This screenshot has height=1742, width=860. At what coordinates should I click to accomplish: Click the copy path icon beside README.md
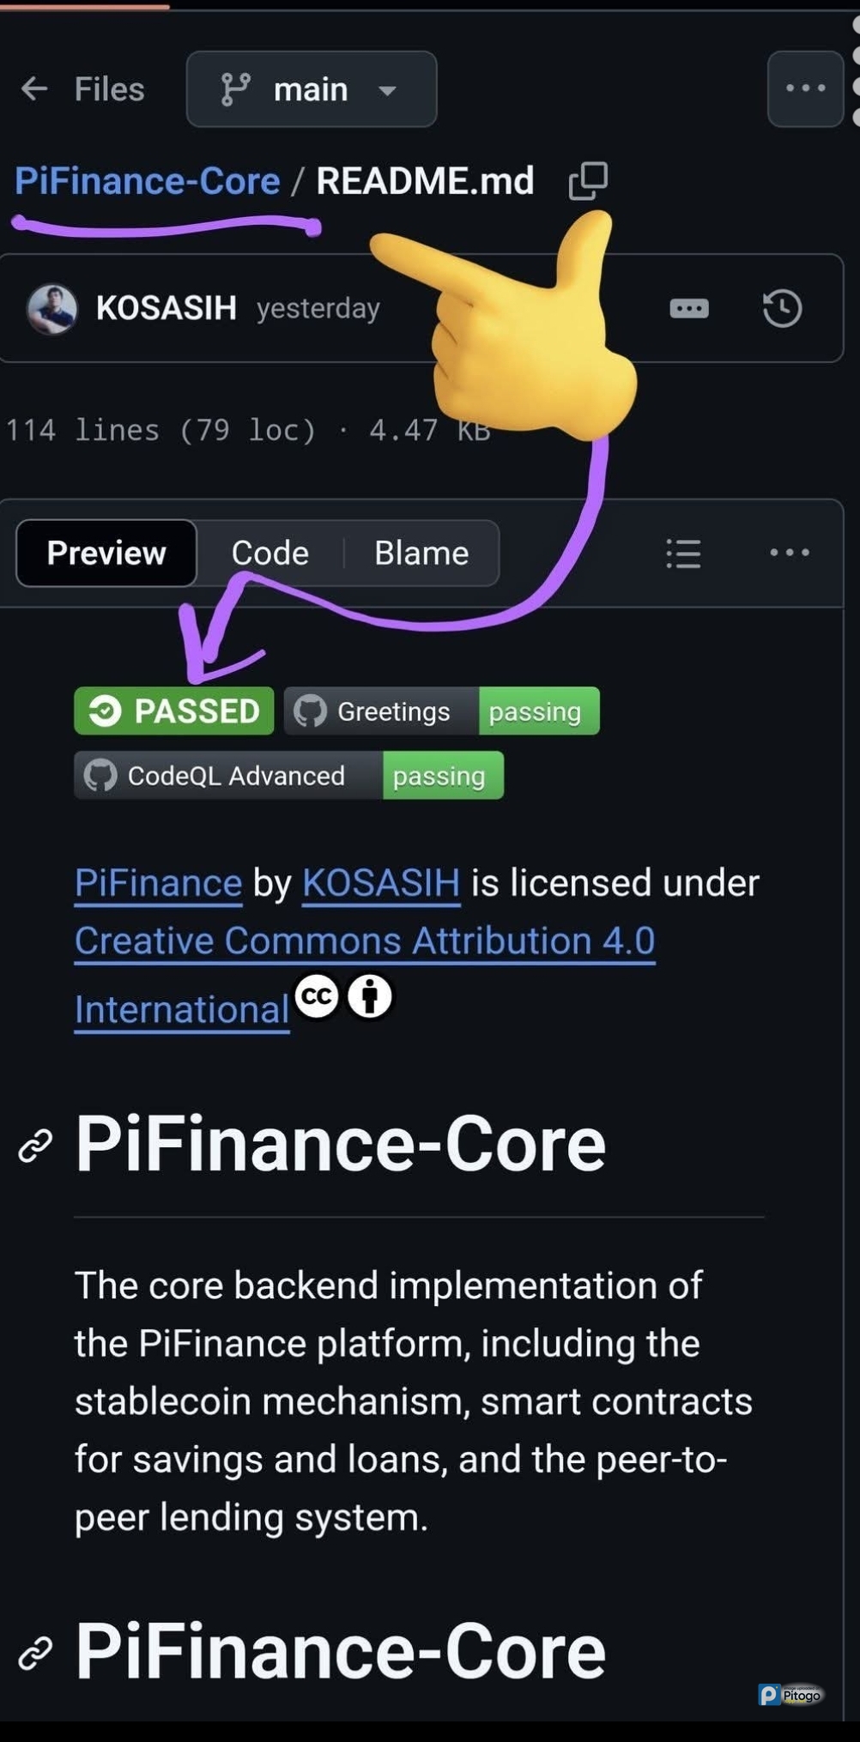[589, 180]
